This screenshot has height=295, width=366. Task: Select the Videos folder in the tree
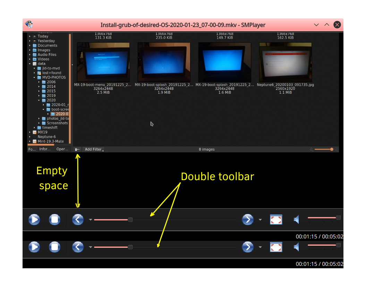43,59
